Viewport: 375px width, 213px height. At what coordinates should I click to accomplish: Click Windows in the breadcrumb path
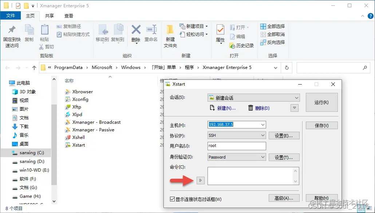click(x=131, y=67)
